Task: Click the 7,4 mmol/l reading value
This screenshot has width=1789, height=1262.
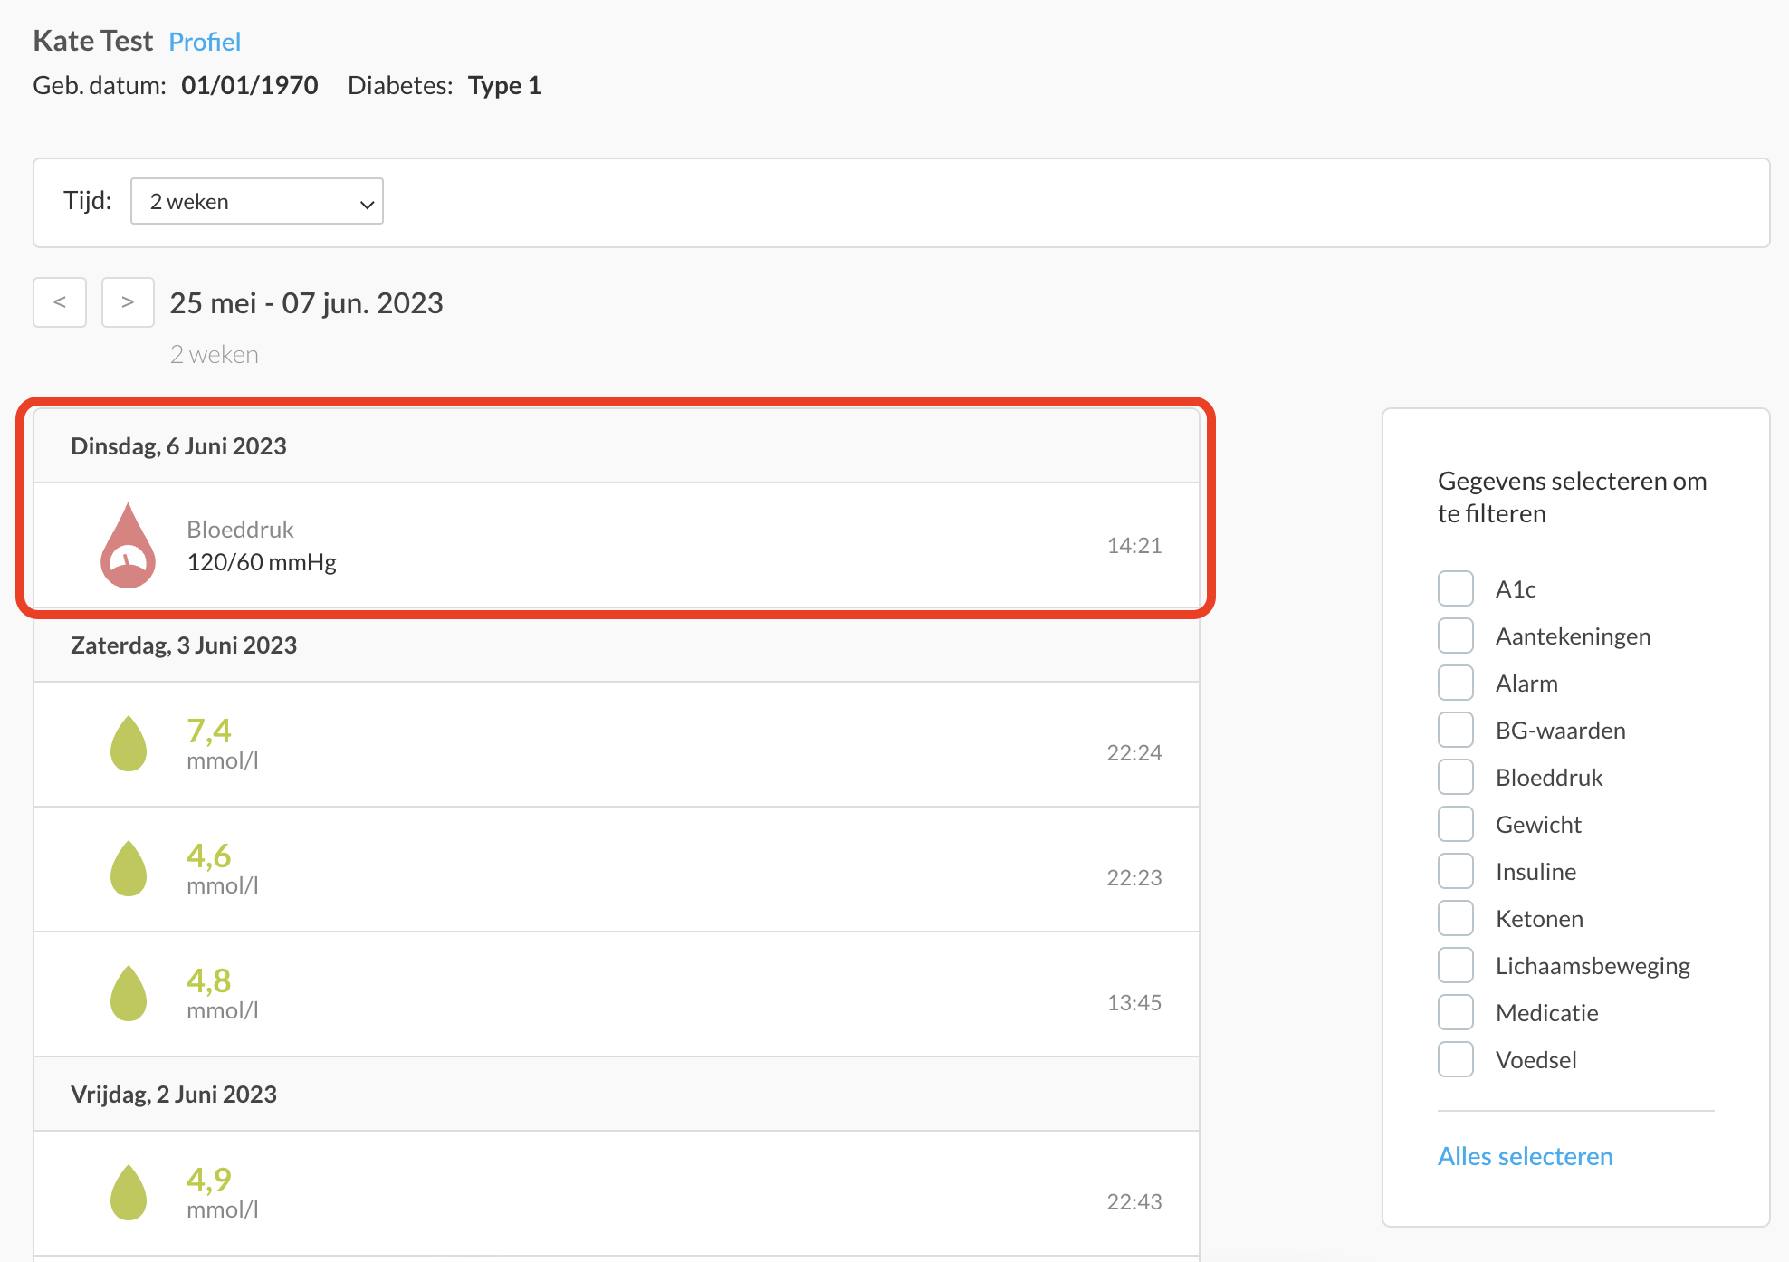Action: coord(223,743)
